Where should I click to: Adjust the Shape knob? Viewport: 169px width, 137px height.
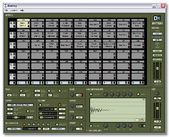click(72, 106)
